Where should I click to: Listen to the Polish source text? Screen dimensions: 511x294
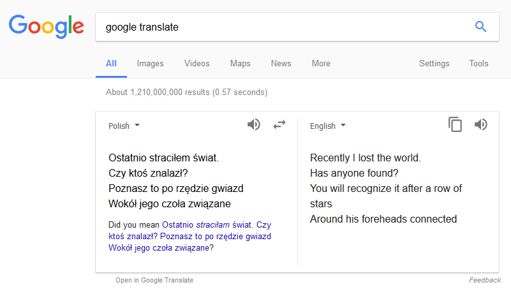pos(254,124)
